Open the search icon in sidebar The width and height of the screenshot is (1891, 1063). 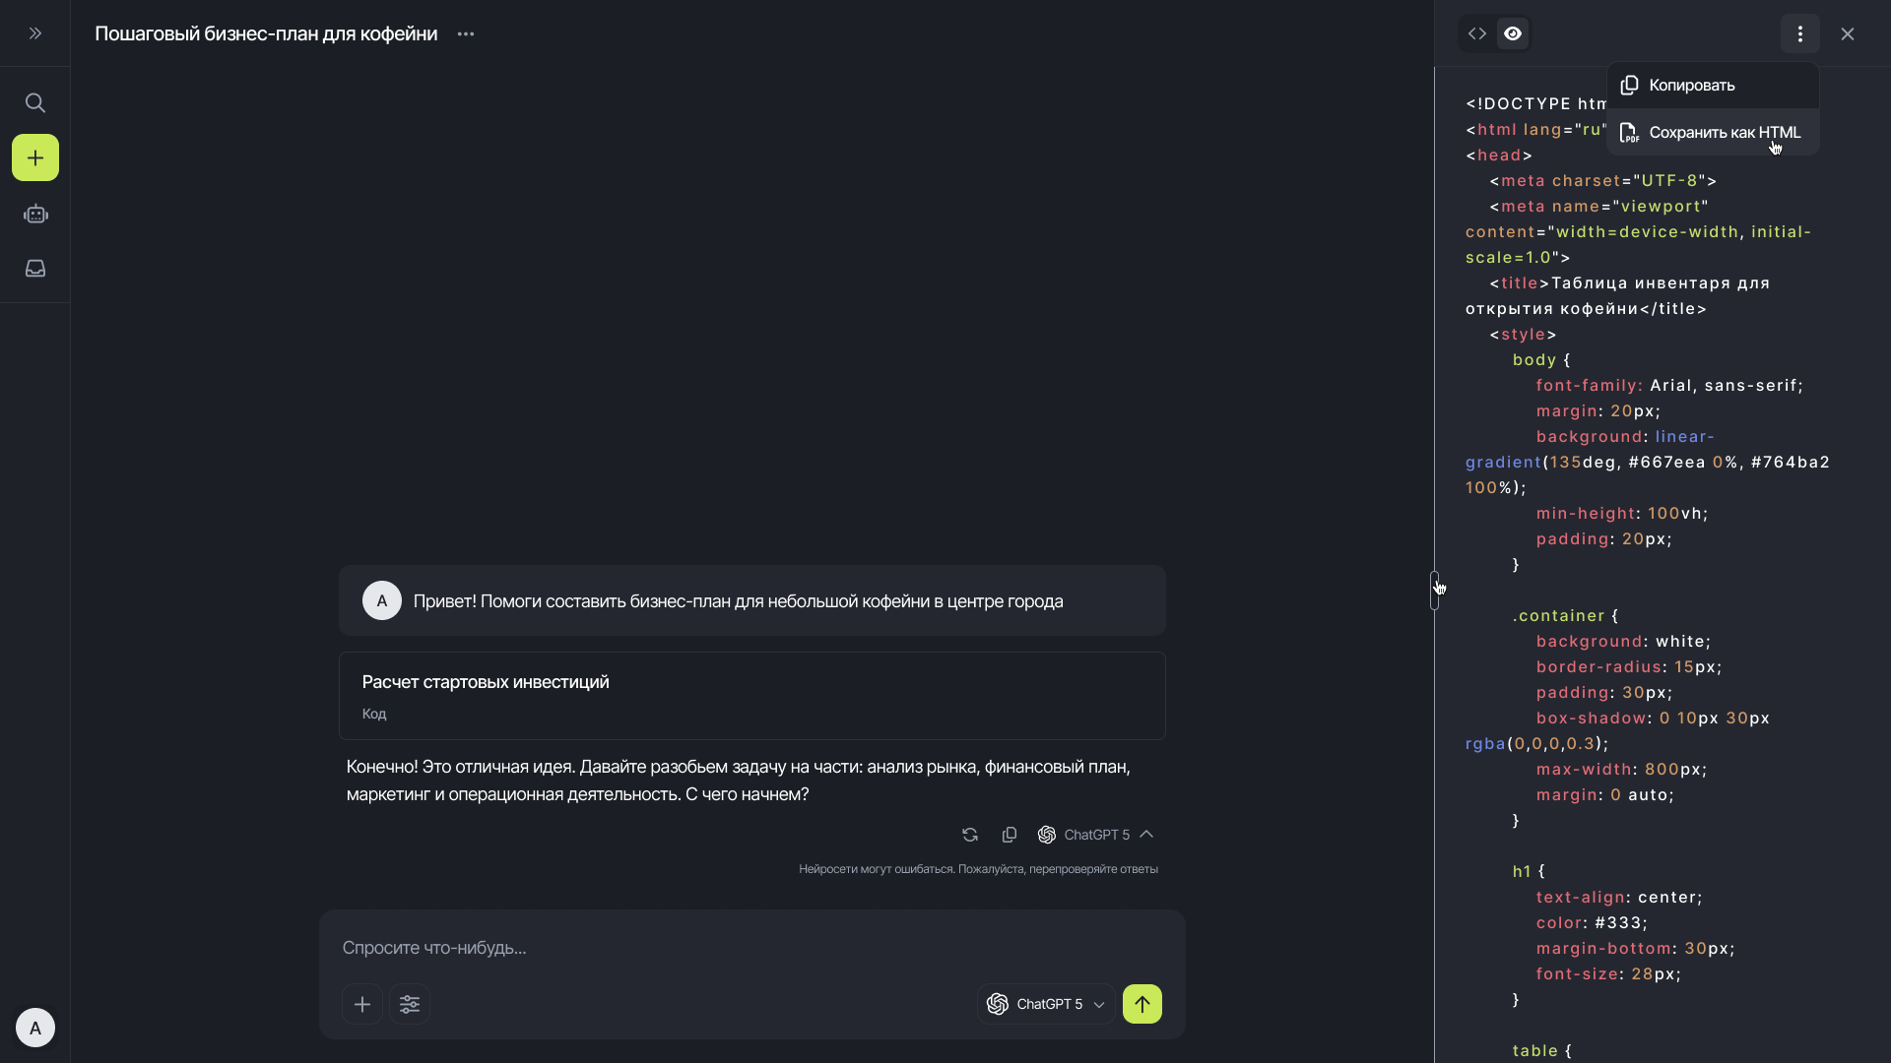click(35, 103)
